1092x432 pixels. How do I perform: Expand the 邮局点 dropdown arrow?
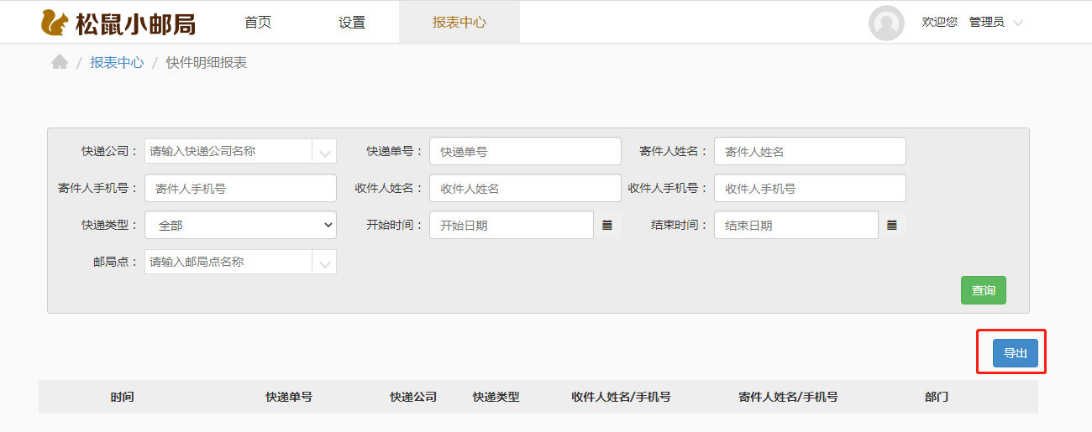click(324, 262)
